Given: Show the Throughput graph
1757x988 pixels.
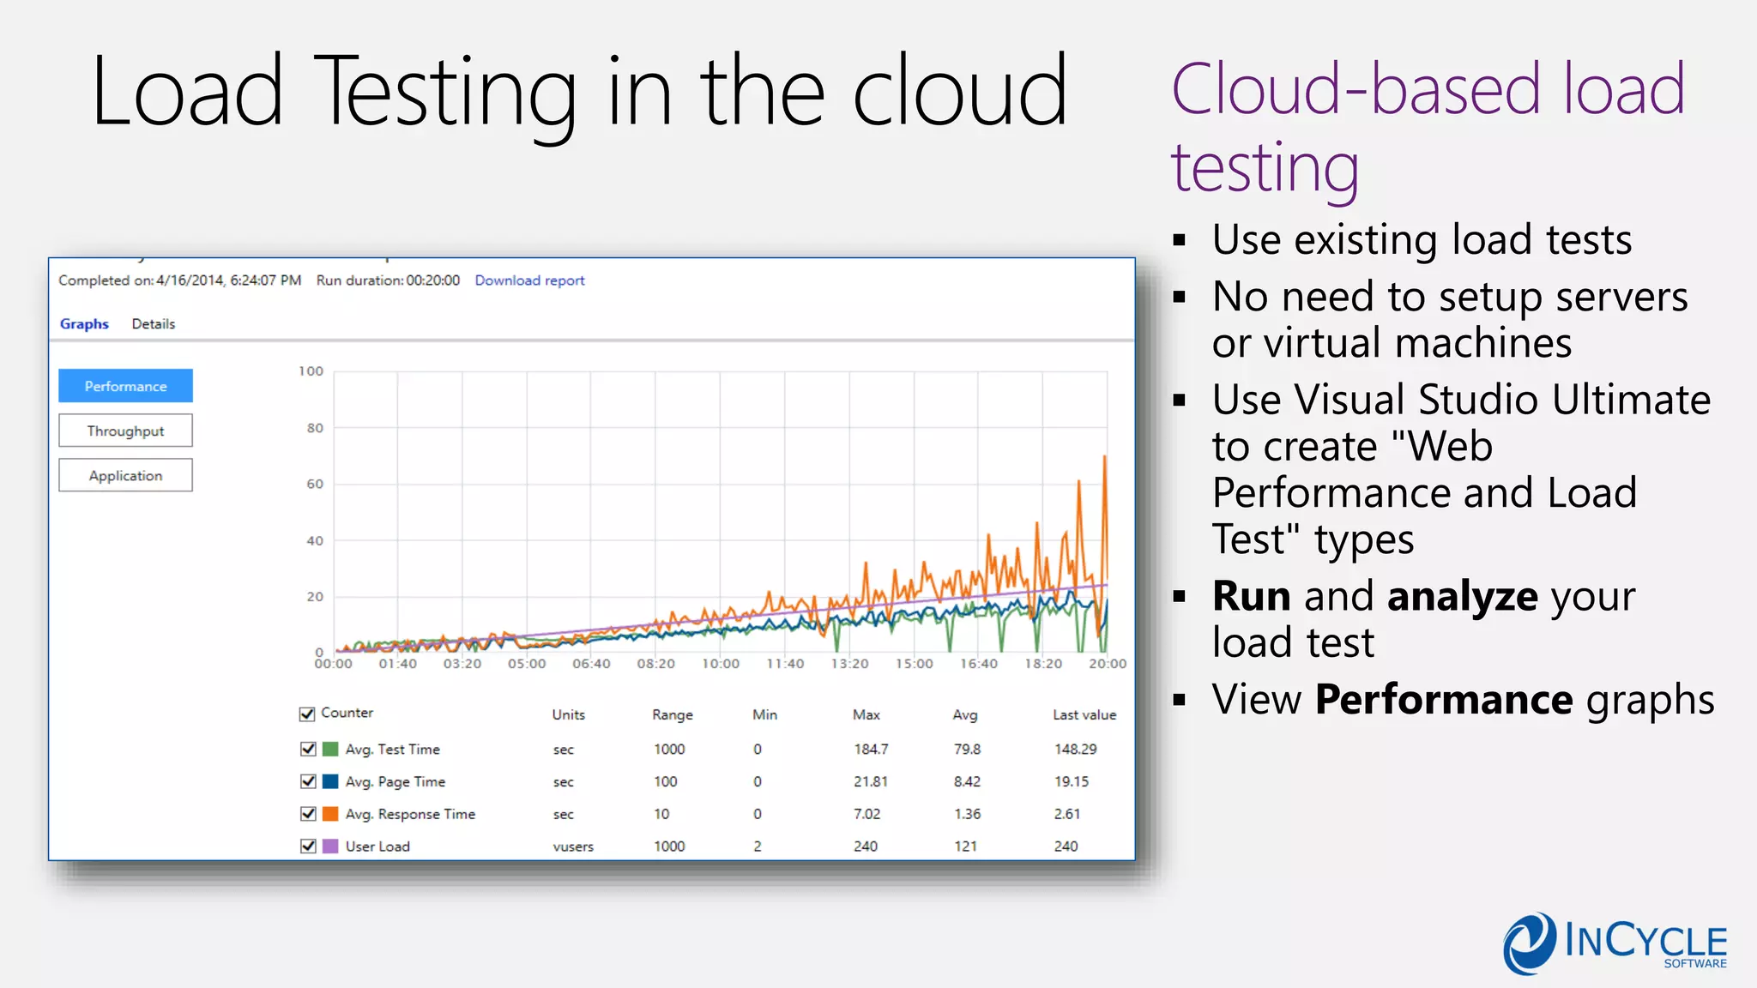Looking at the screenshot, I should tap(125, 431).
